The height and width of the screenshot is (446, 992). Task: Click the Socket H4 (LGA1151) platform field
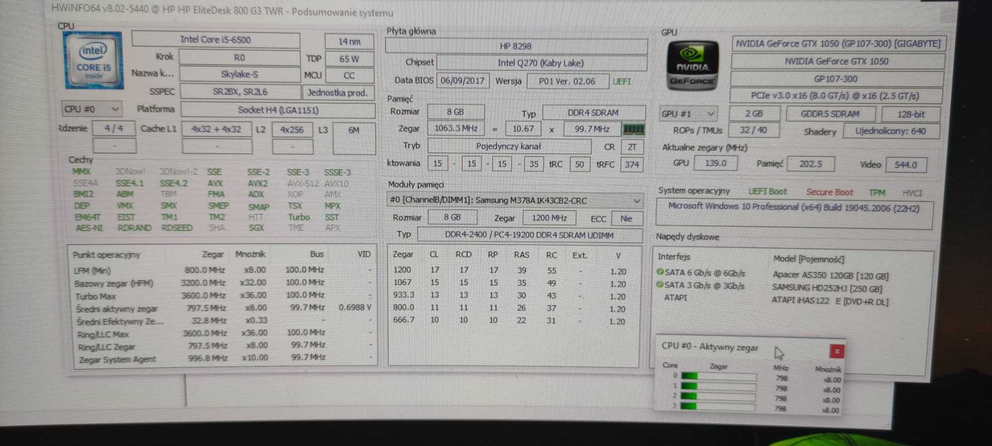(278, 110)
